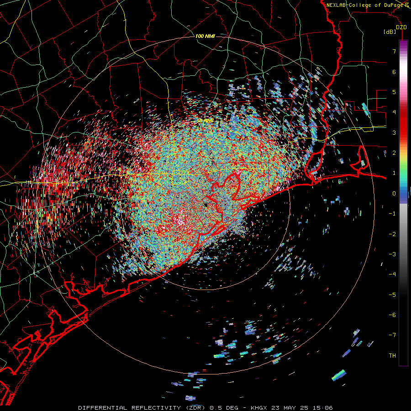Click the 5 value on the dB scale
This screenshot has height=411, width=411.
[394, 92]
